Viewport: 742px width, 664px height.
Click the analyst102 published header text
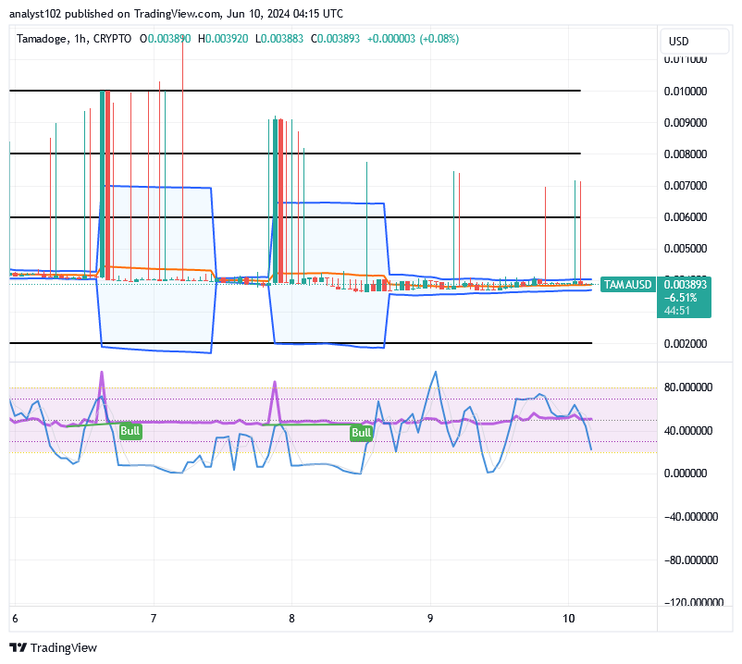176,14
